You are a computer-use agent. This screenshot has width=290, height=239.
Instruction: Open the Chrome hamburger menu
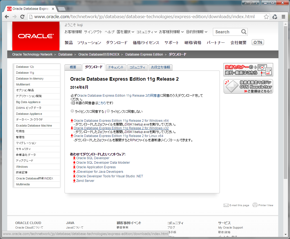[283, 17]
